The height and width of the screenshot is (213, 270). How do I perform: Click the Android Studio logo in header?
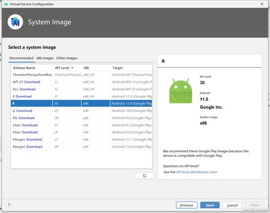point(15,22)
